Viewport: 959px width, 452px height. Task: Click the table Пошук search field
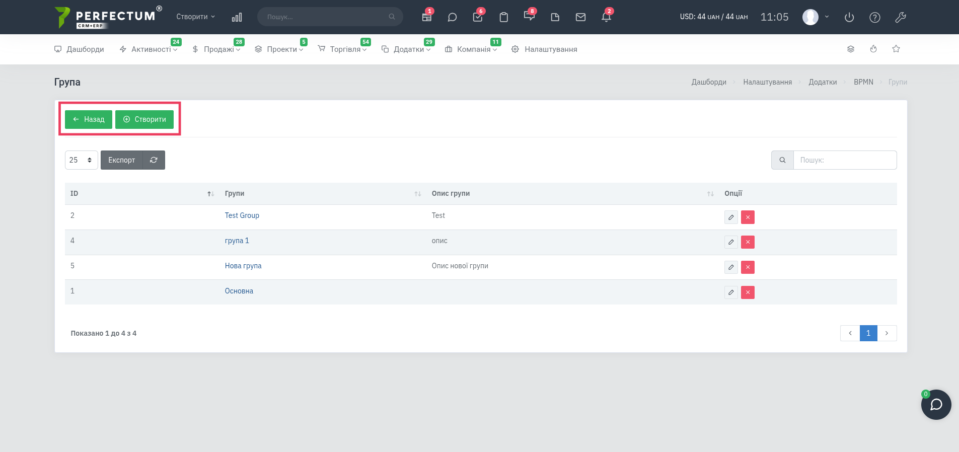point(845,160)
